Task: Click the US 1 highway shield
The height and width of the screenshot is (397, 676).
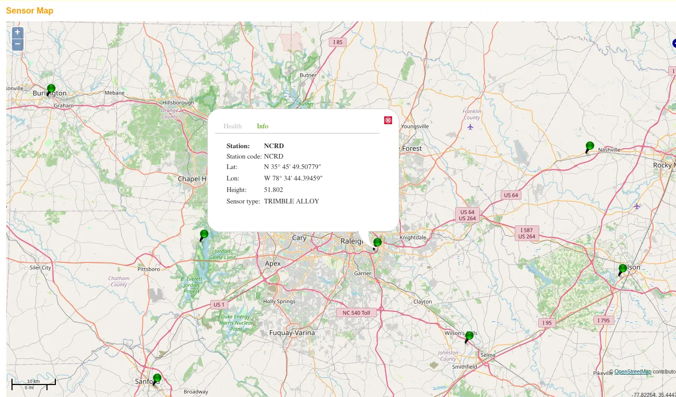Action: (x=219, y=305)
